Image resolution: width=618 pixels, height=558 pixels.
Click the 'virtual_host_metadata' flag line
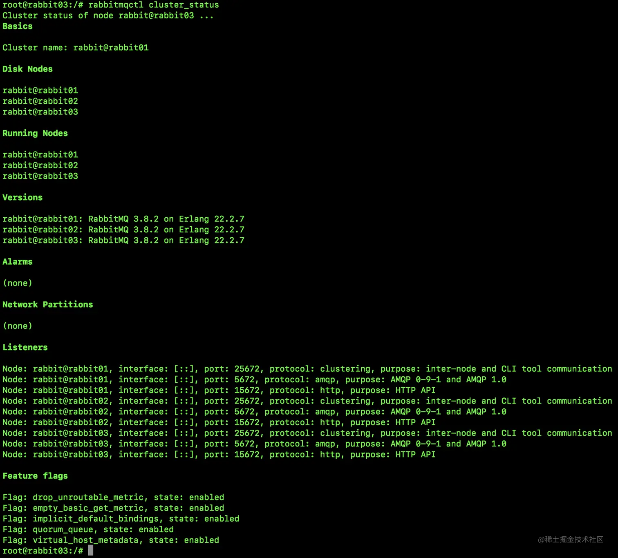pos(111,540)
